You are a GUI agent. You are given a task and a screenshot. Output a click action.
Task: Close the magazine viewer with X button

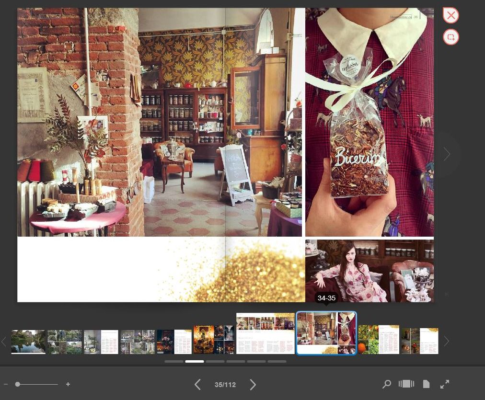click(450, 15)
